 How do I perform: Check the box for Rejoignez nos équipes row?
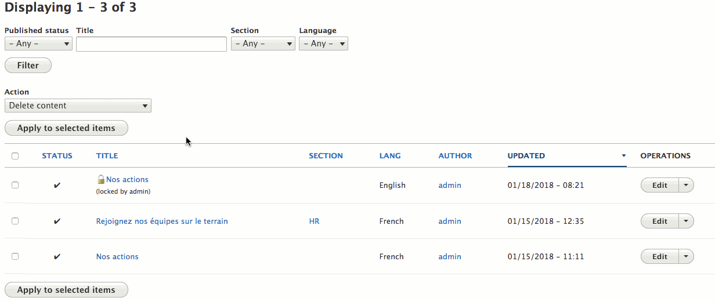click(x=15, y=221)
